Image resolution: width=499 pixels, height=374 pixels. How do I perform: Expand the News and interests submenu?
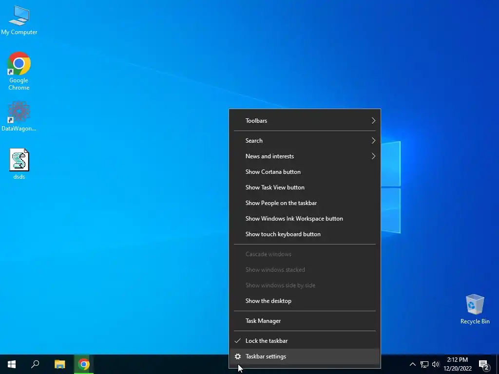pos(305,156)
